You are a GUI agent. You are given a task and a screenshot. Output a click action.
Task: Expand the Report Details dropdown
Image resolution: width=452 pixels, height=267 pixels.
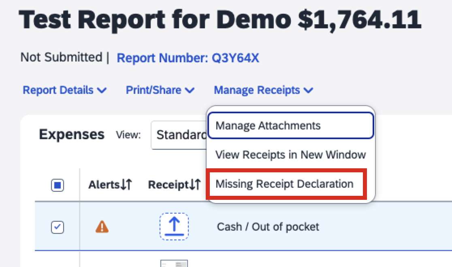64,90
